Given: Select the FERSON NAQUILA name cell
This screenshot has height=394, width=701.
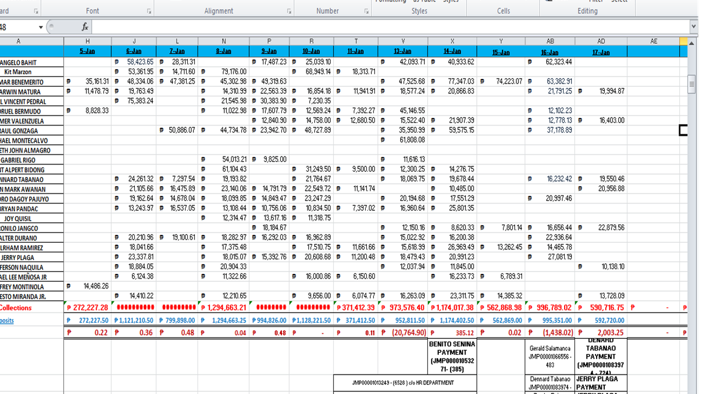Looking at the screenshot, I should point(32,267).
